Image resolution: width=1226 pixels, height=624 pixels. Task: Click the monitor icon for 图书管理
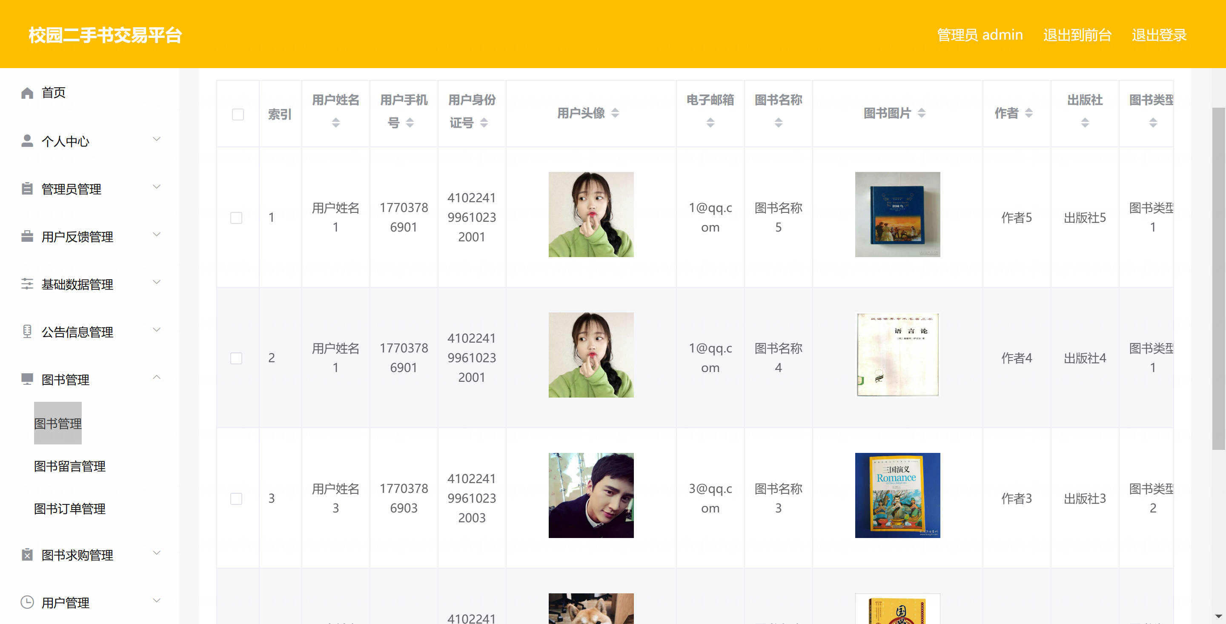point(27,379)
